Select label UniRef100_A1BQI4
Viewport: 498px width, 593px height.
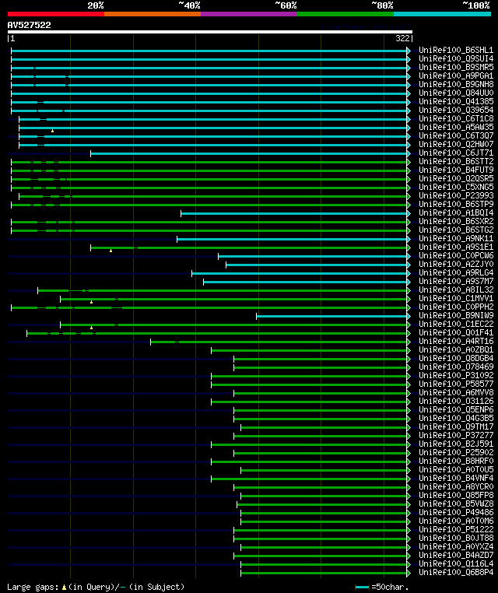point(456,212)
